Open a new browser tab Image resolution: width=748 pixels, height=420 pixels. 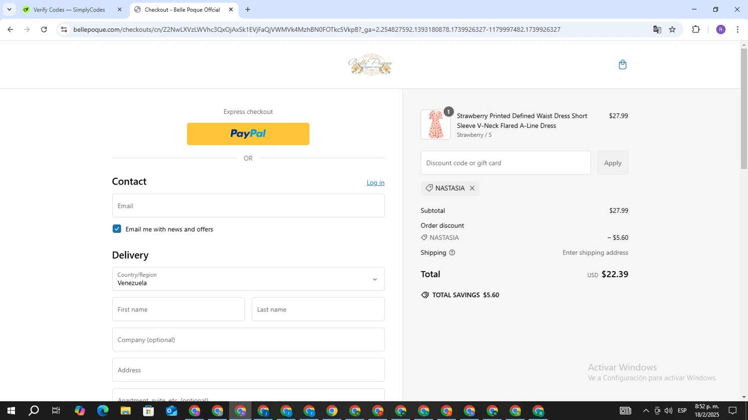[x=248, y=9]
